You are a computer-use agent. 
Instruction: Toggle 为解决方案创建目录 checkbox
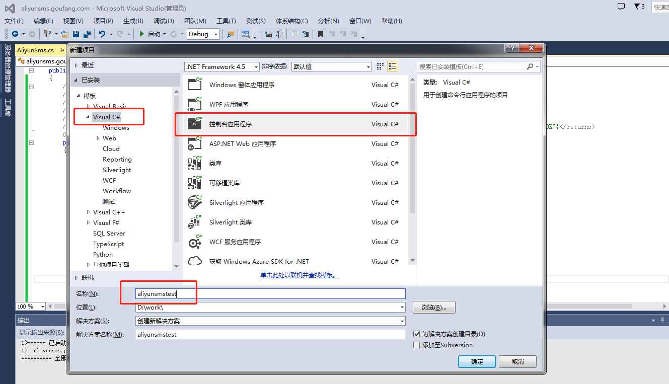(x=416, y=334)
